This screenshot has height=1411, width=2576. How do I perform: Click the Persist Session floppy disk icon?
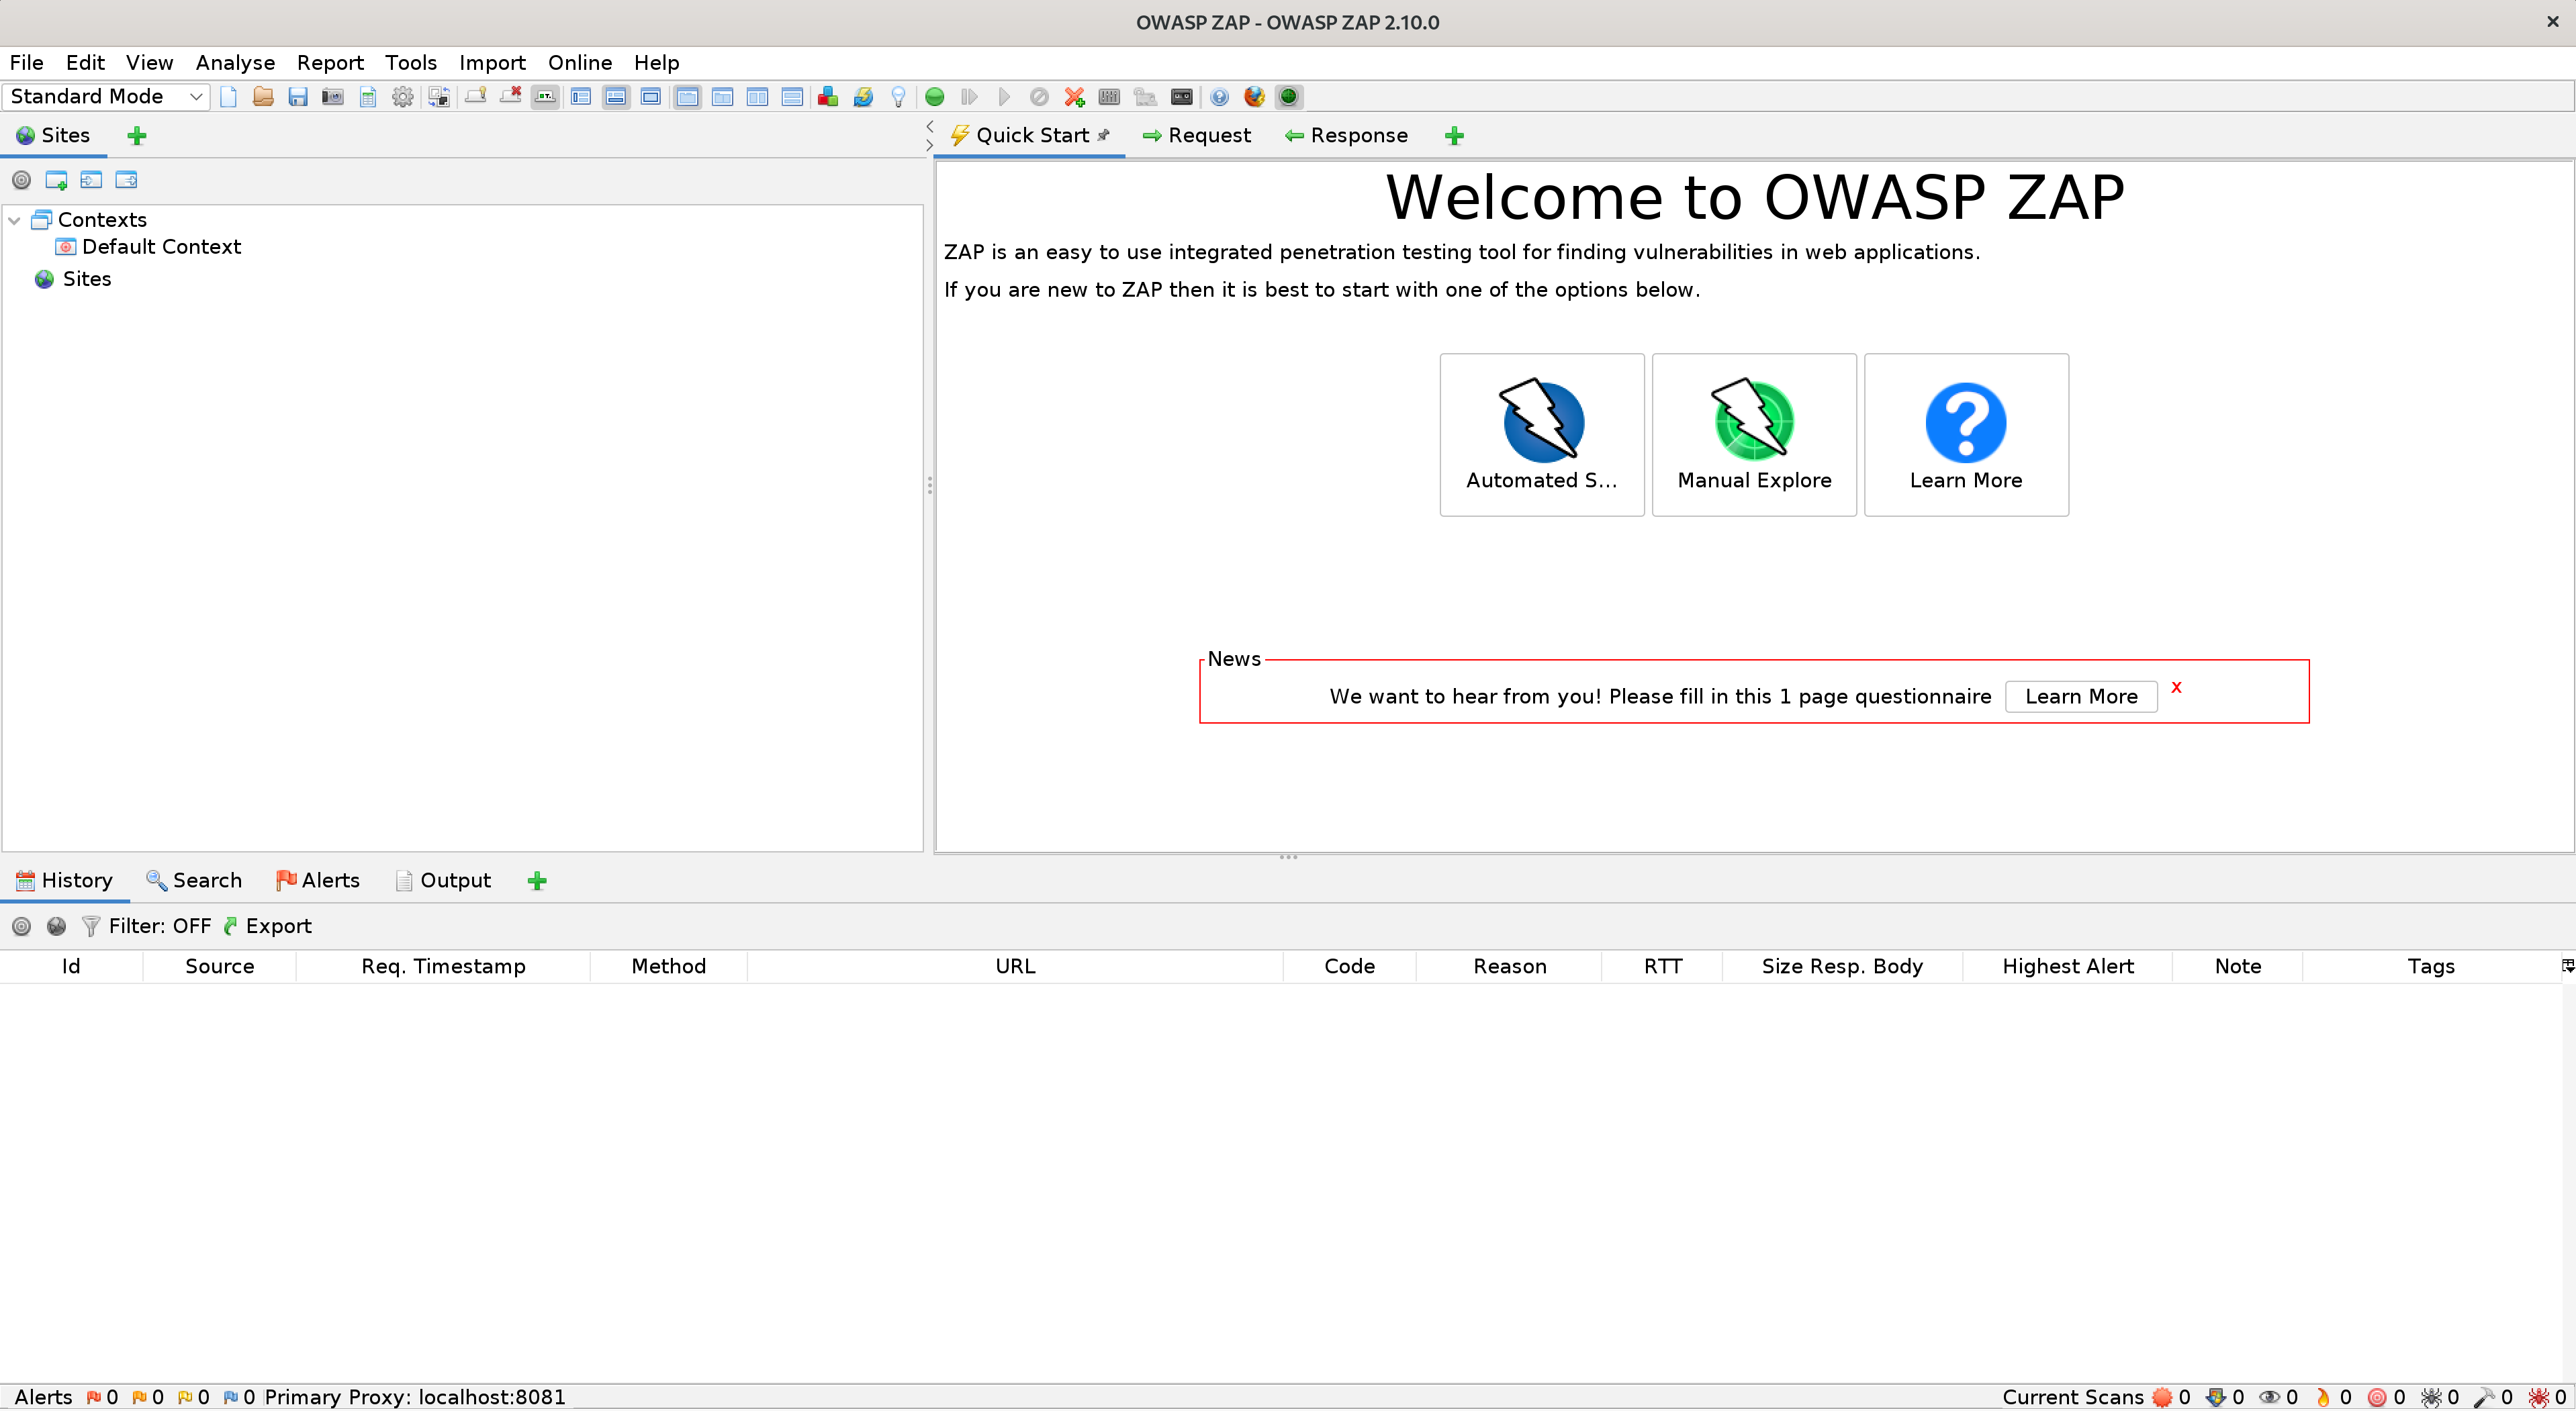298,97
